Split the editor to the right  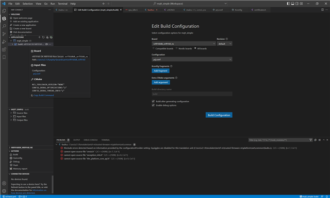point(322,10)
